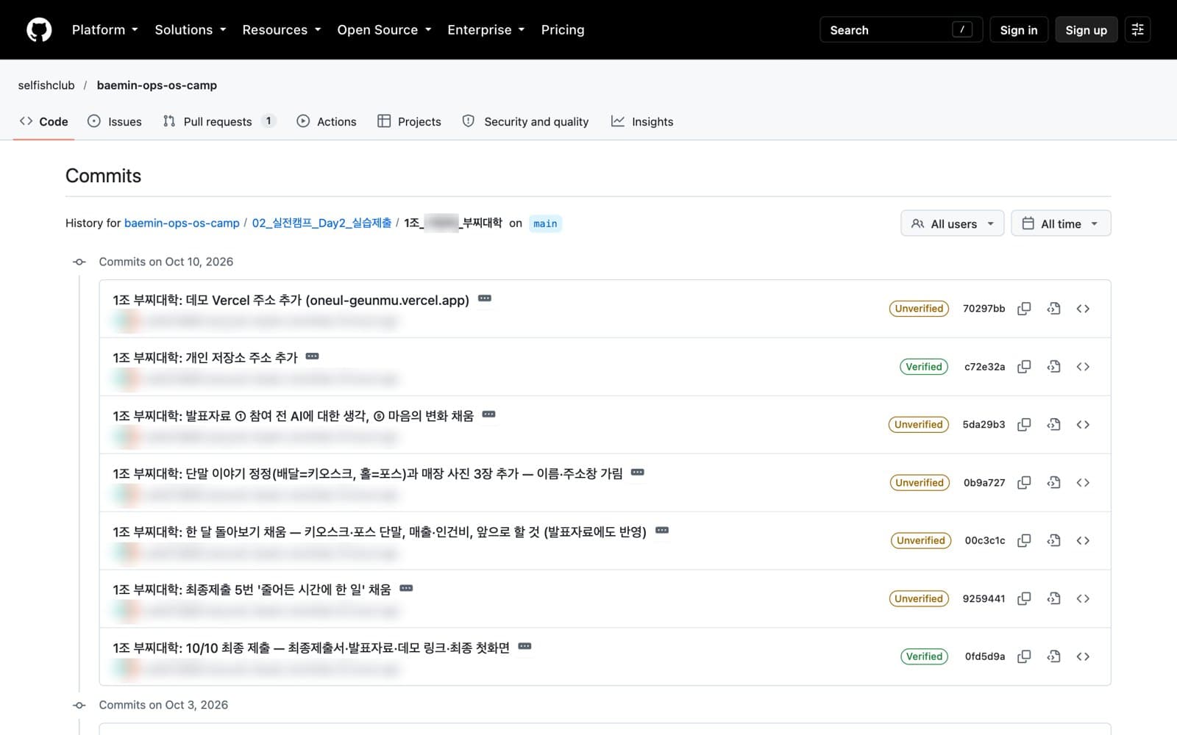Browse repository at commit 5da29b3
Viewport: 1177px width, 735px height.
1083,425
